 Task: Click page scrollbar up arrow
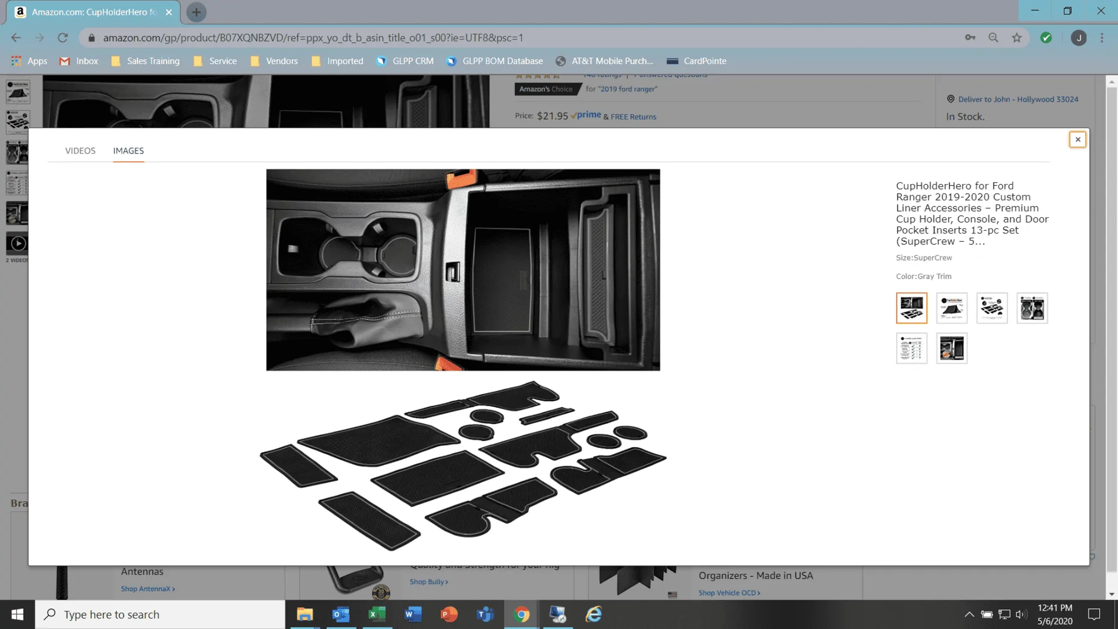1112,81
